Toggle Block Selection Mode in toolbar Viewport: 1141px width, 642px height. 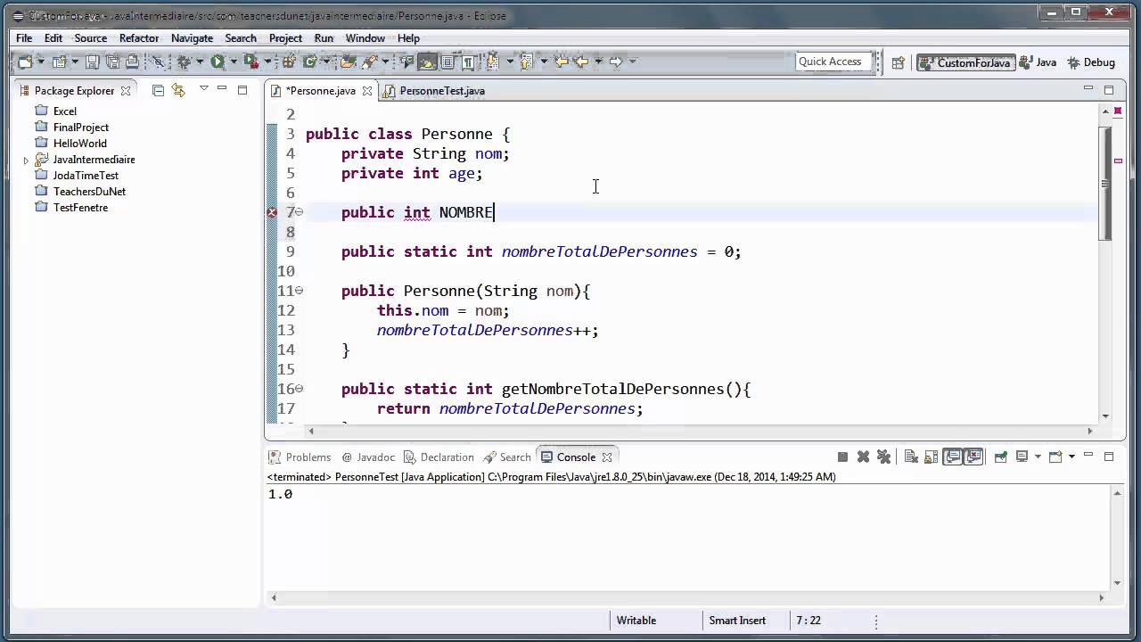[447, 62]
